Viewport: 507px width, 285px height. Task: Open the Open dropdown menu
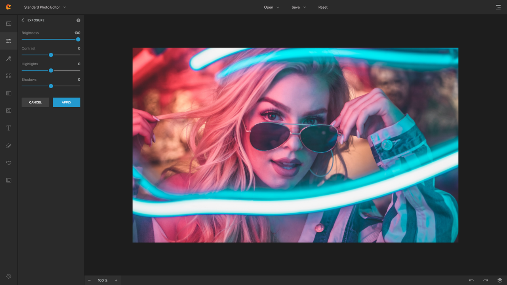[271, 7]
